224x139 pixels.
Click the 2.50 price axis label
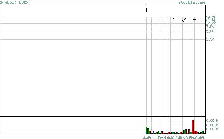coord(210,39)
